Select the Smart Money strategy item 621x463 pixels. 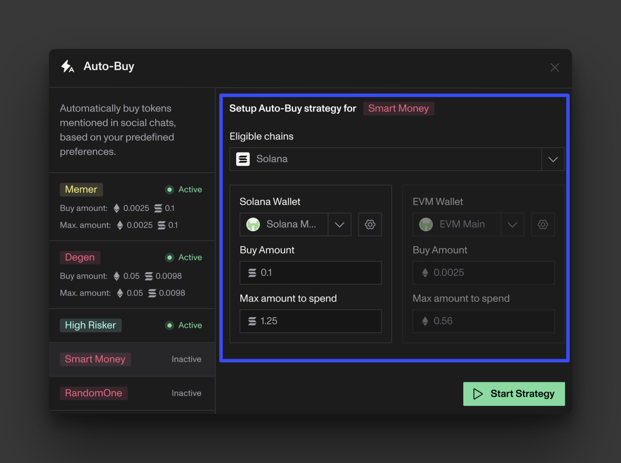click(95, 359)
